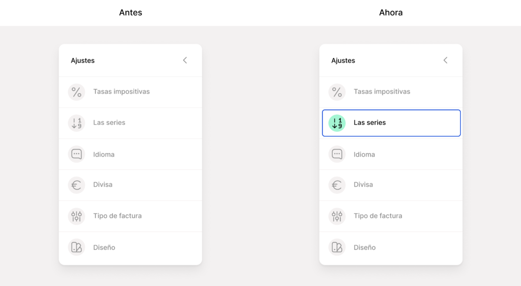521x286 pixels.
Task: Click the percent icon in the Ahora panel
Action: (337, 92)
